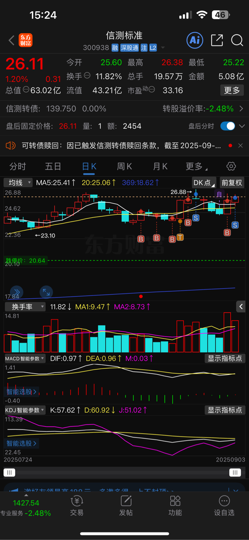
Task: Open 智能选股 link in MACD panel
Action: point(21,392)
